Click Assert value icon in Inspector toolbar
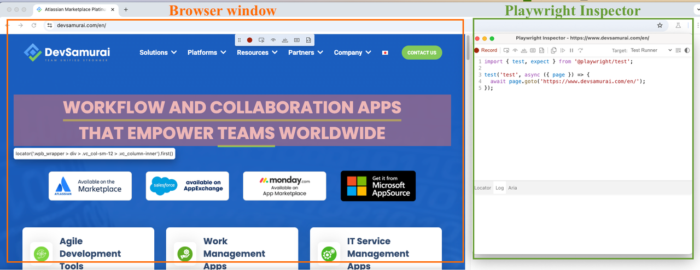700x270 pixels. click(533, 50)
